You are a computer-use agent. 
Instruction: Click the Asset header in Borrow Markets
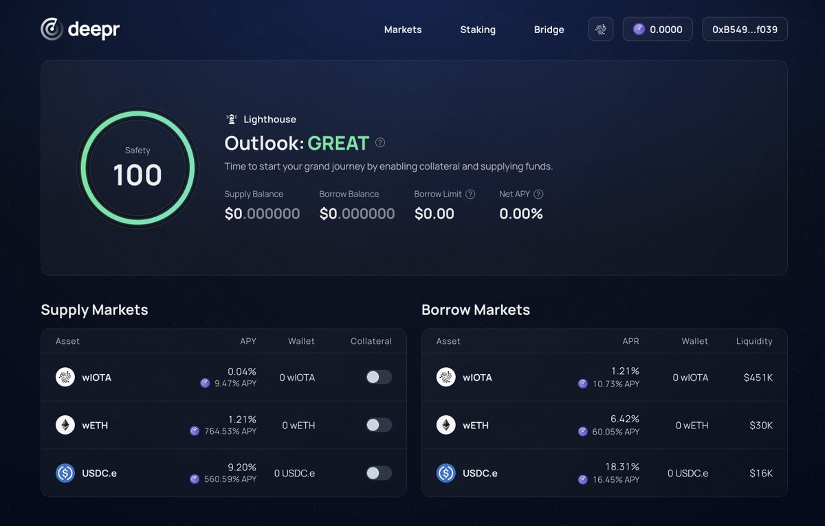(448, 341)
